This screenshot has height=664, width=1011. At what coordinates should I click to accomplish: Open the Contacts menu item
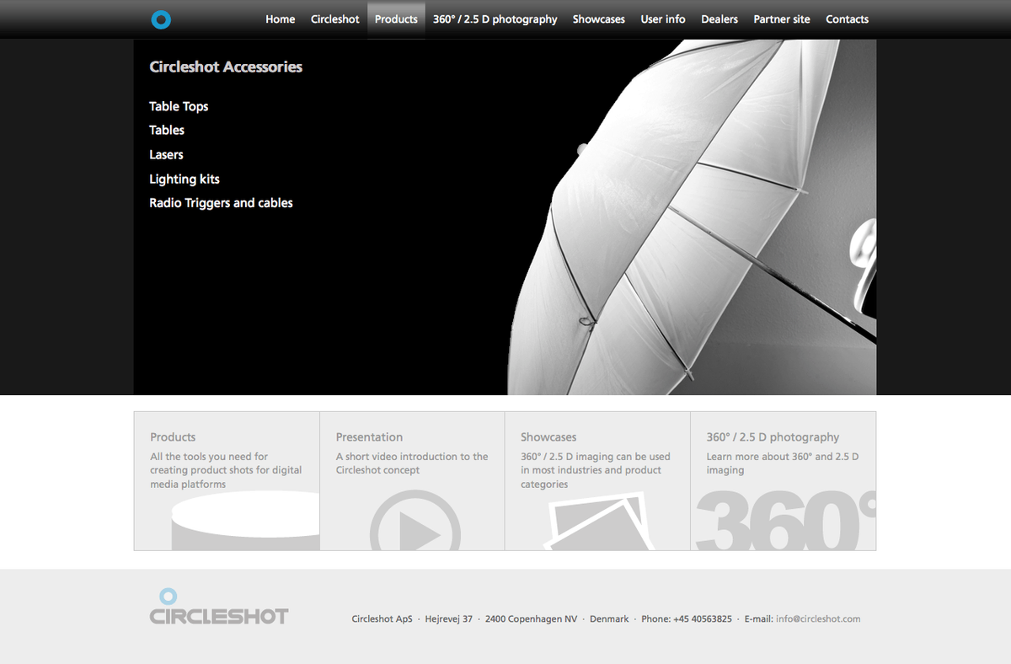pyautogui.click(x=846, y=19)
